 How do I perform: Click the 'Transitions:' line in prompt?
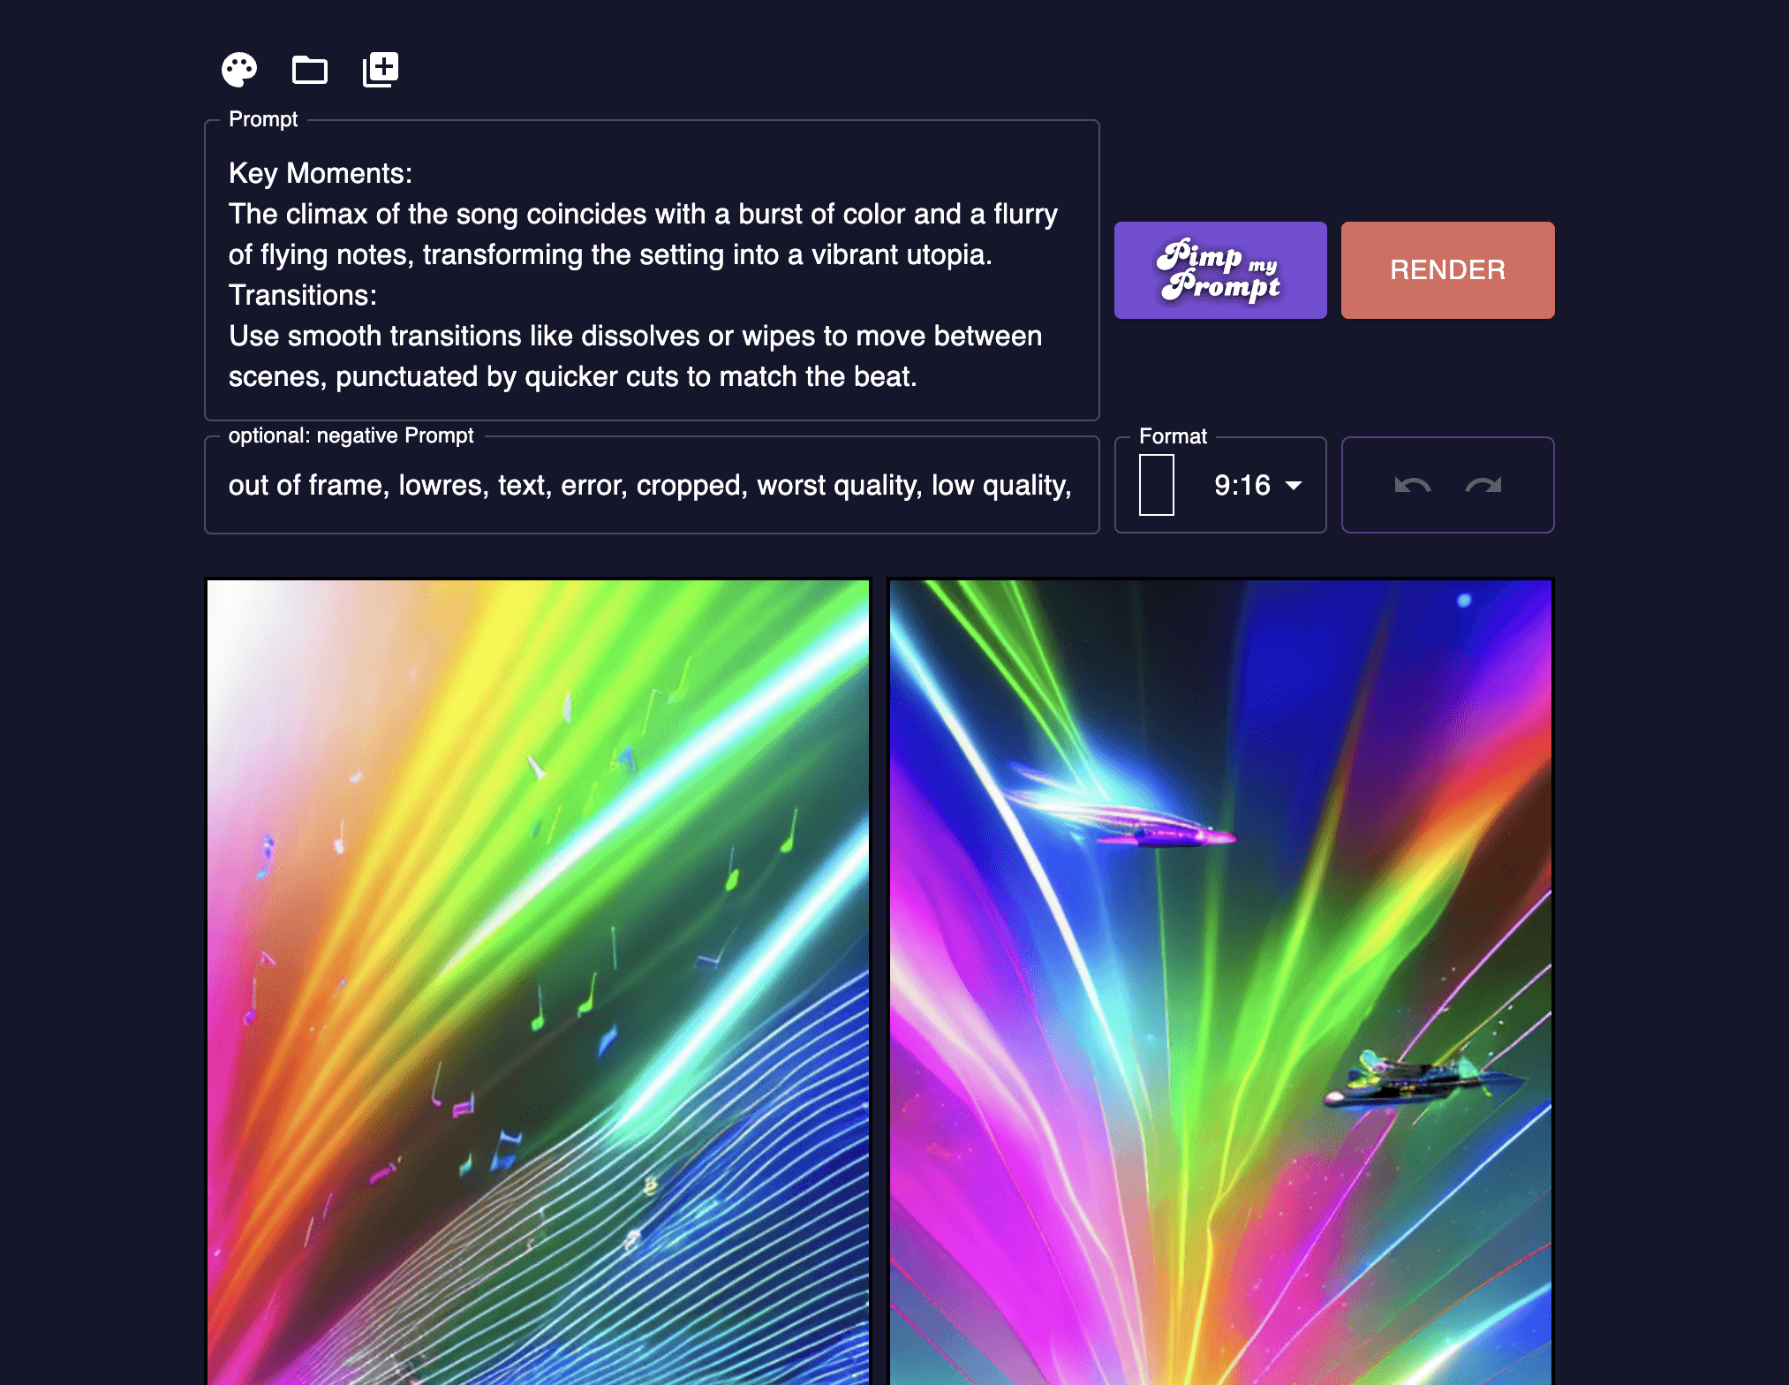[303, 295]
